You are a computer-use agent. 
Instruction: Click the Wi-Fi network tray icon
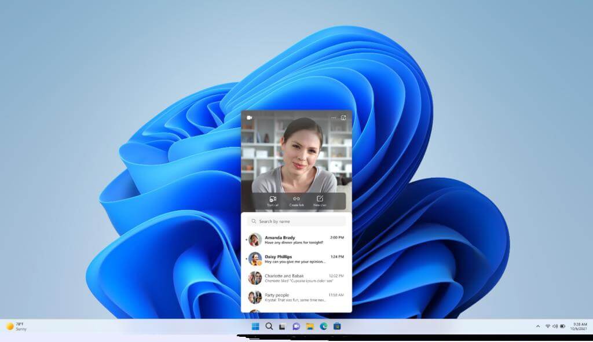(547, 326)
